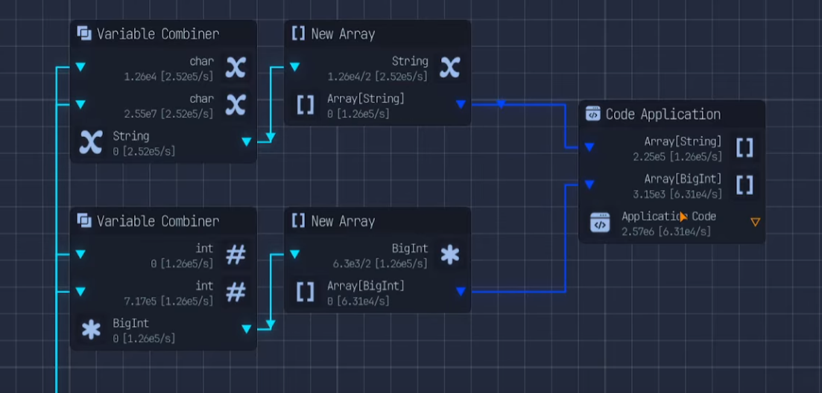The height and width of the screenshot is (393, 822).
Task: Click the Array[BigInt] bracket icon in Code Application
Action: pos(744,185)
